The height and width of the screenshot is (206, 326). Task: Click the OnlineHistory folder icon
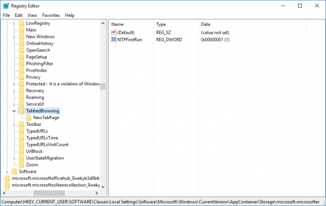pyautogui.click(x=22, y=43)
